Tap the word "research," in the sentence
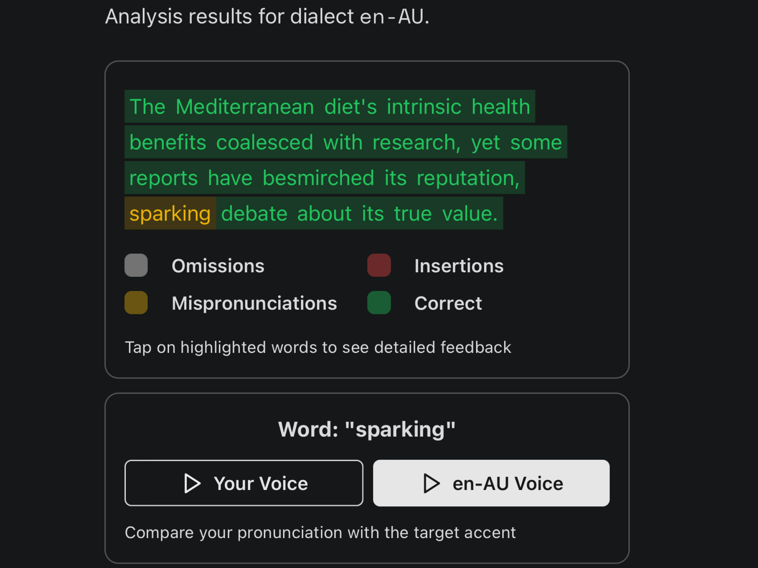 coord(416,142)
